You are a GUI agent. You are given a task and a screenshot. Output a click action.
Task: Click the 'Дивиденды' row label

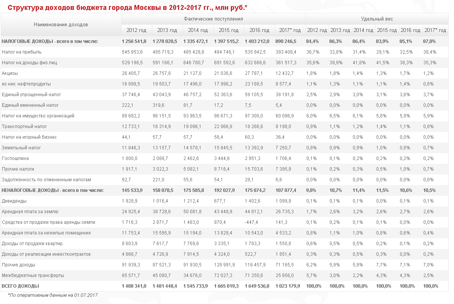point(14,201)
